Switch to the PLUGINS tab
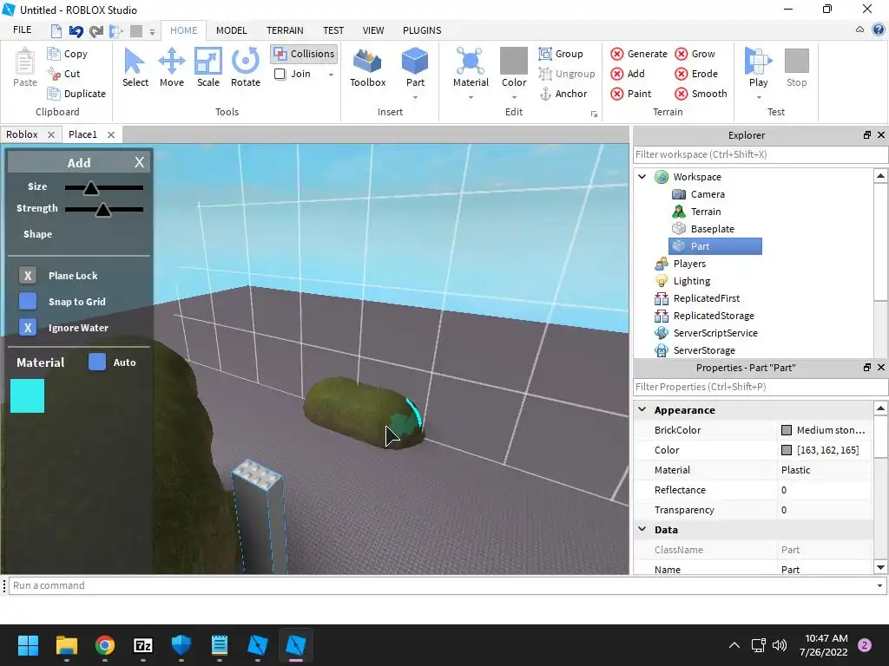The height and width of the screenshot is (666, 889). pyautogui.click(x=422, y=30)
